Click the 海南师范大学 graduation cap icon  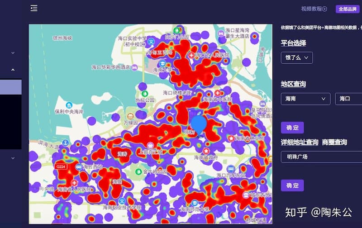[195, 203]
